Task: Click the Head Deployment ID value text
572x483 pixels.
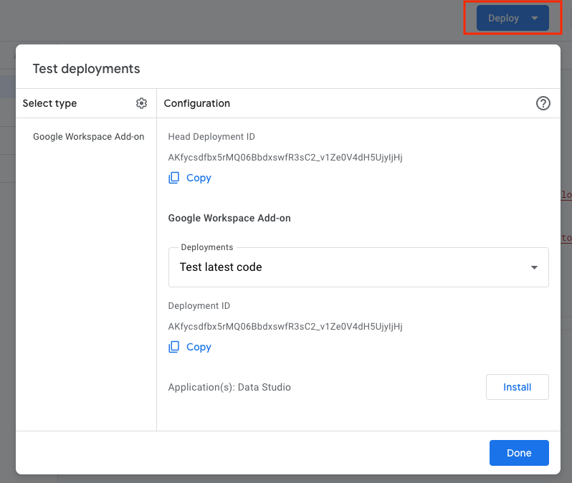Action: (285, 158)
